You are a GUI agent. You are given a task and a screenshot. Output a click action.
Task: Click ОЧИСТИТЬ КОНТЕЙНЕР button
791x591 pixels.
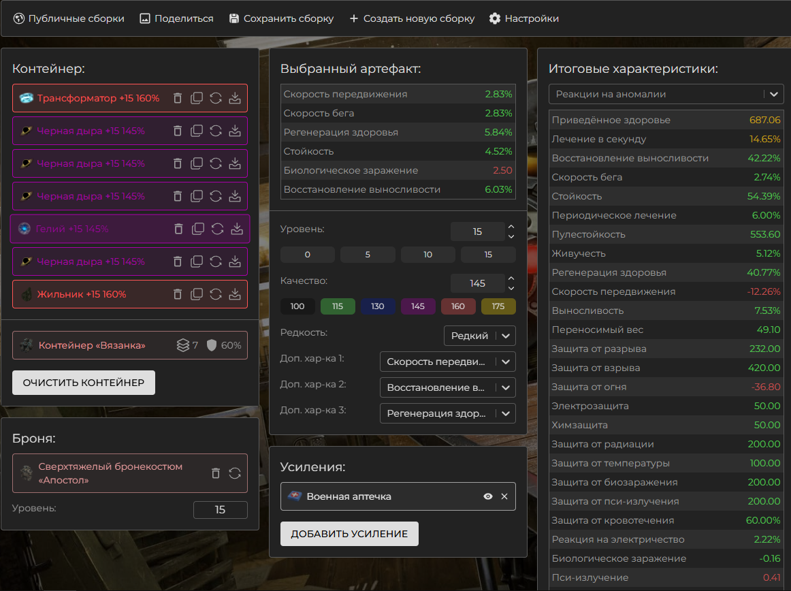click(84, 383)
